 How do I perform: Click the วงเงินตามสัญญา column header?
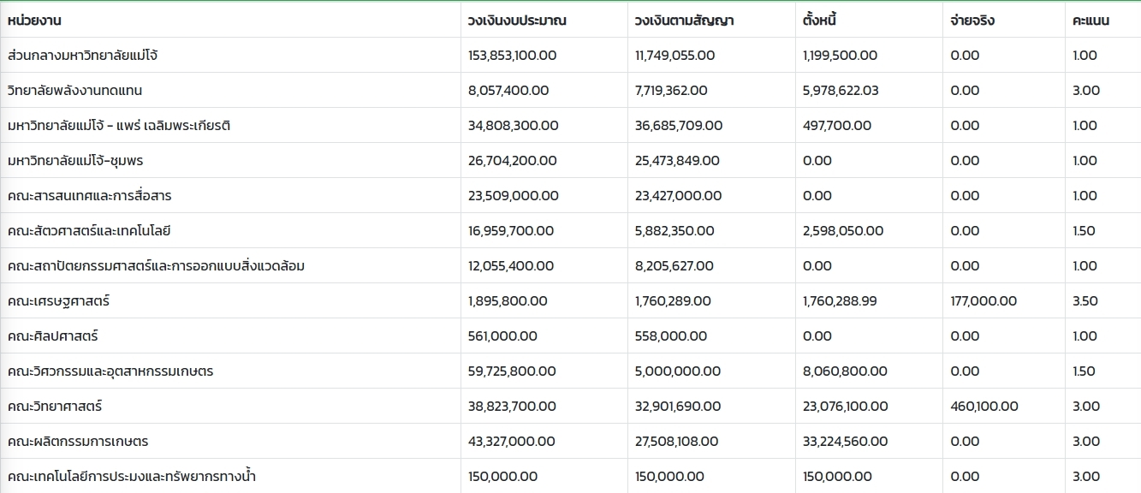[684, 21]
